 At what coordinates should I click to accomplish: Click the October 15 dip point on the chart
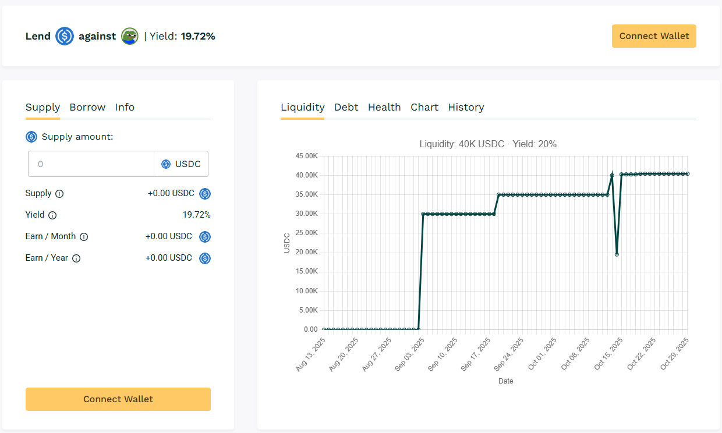coord(617,253)
